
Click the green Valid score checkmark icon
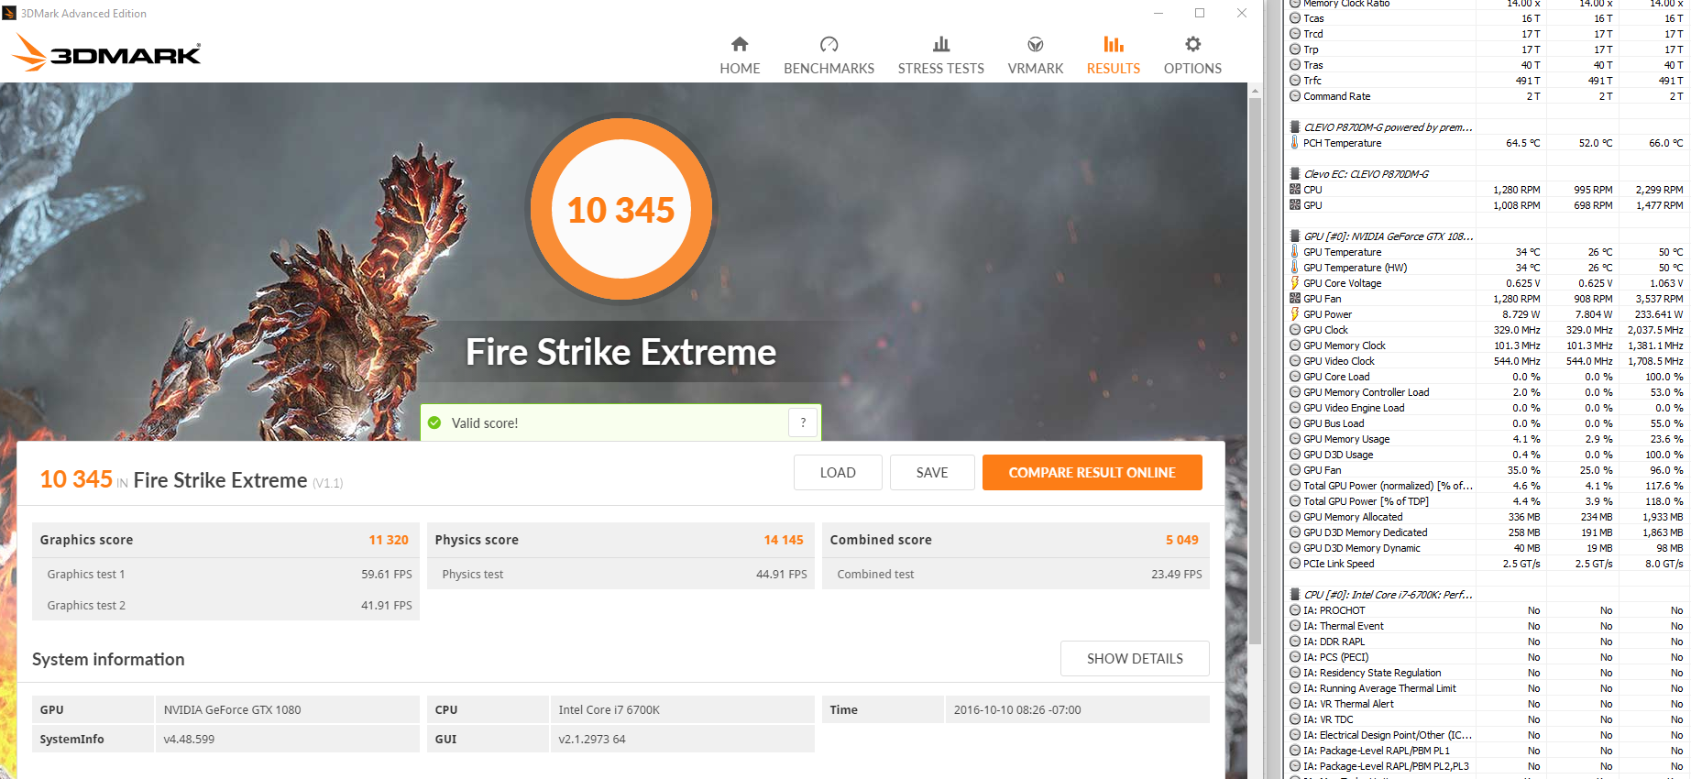434,422
